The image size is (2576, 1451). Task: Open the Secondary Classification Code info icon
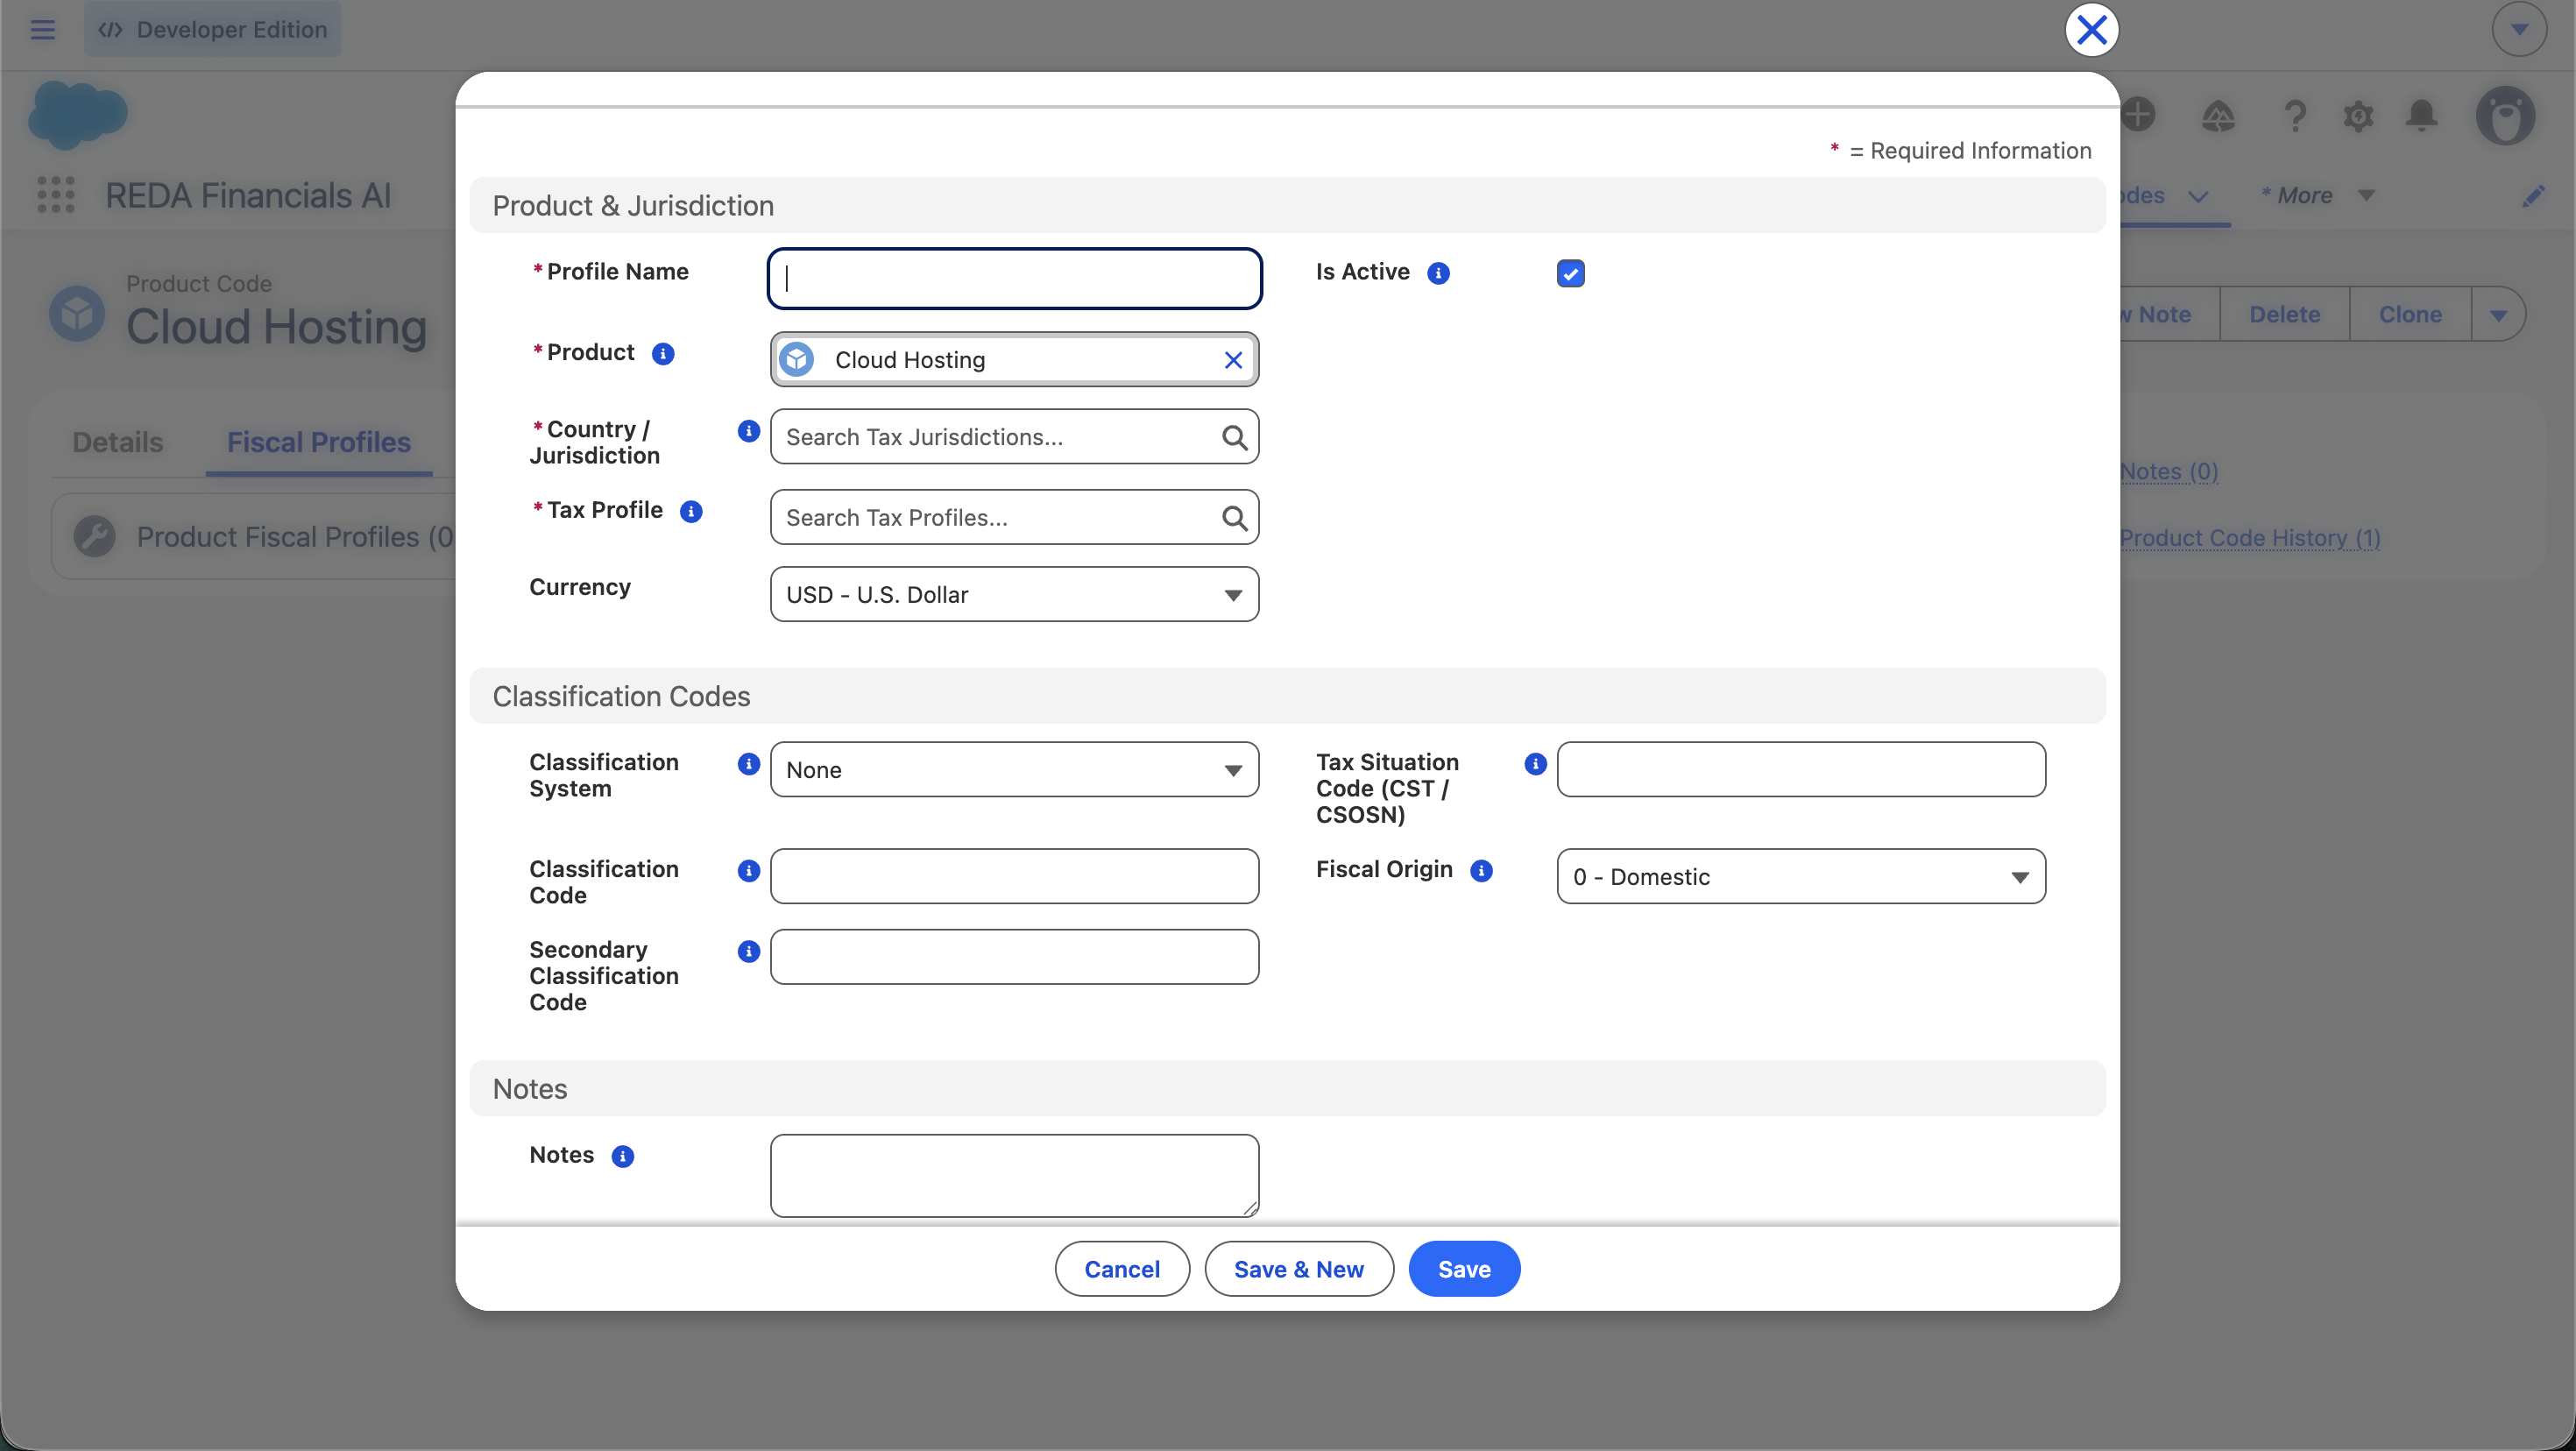click(748, 951)
